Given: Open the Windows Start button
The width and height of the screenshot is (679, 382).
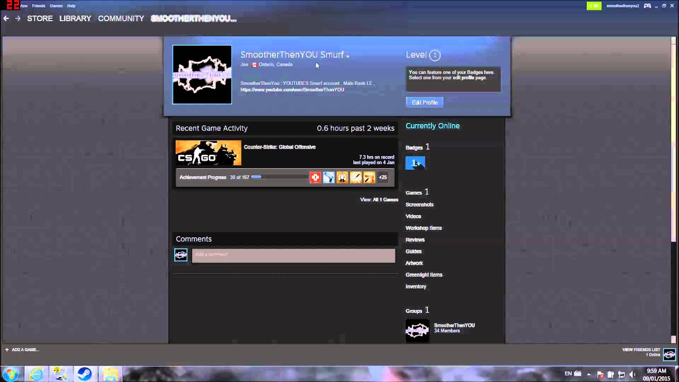Looking at the screenshot, I should [x=11, y=374].
